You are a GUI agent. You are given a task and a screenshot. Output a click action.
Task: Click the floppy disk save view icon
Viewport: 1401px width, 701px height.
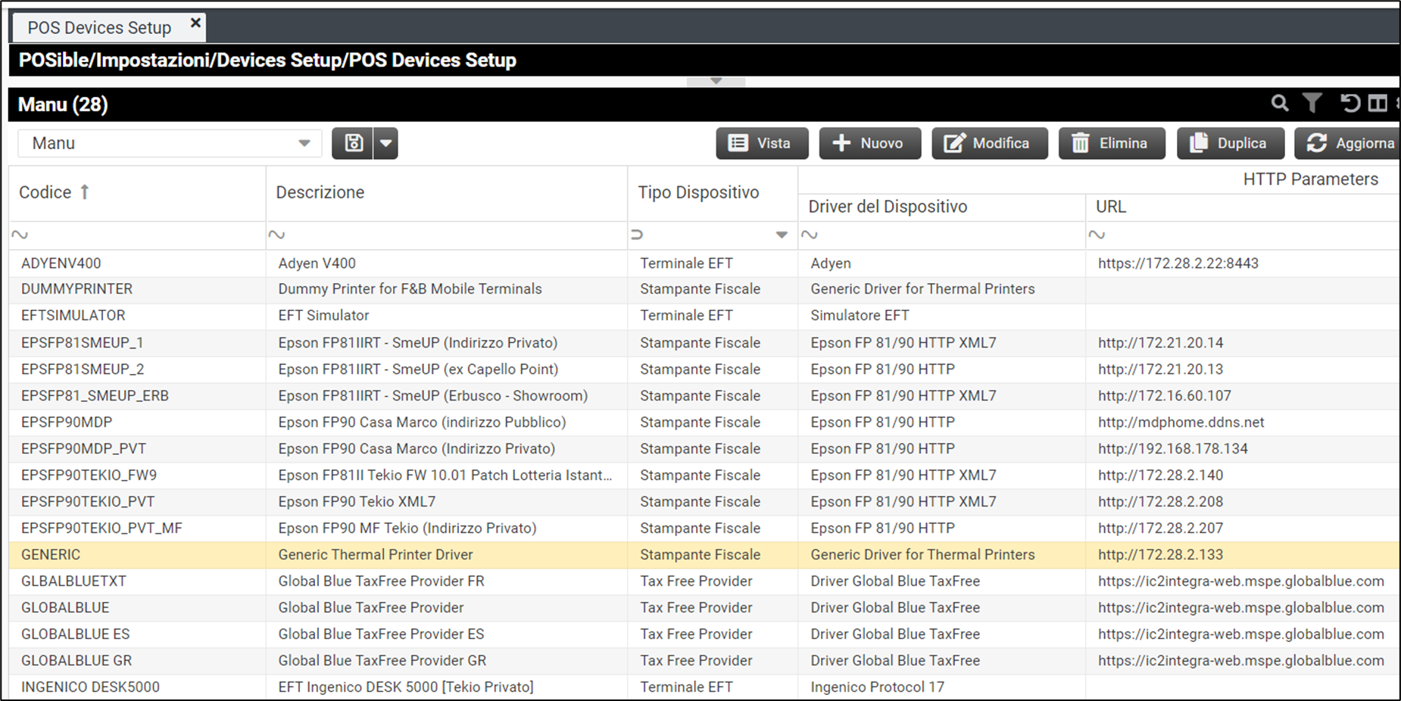(353, 143)
